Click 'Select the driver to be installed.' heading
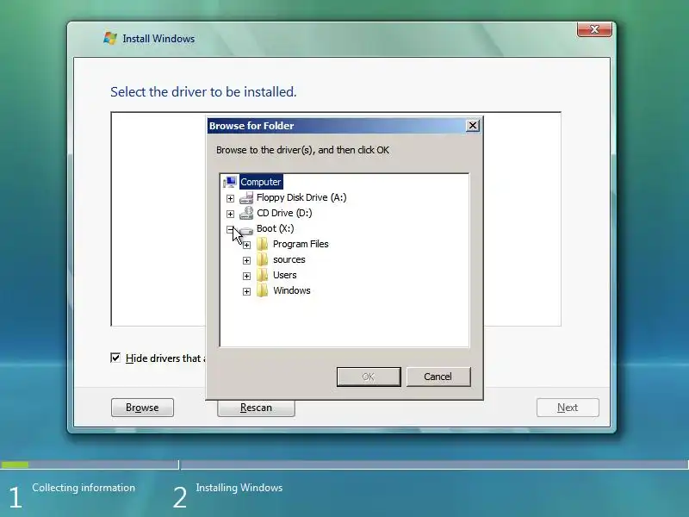 click(203, 92)
